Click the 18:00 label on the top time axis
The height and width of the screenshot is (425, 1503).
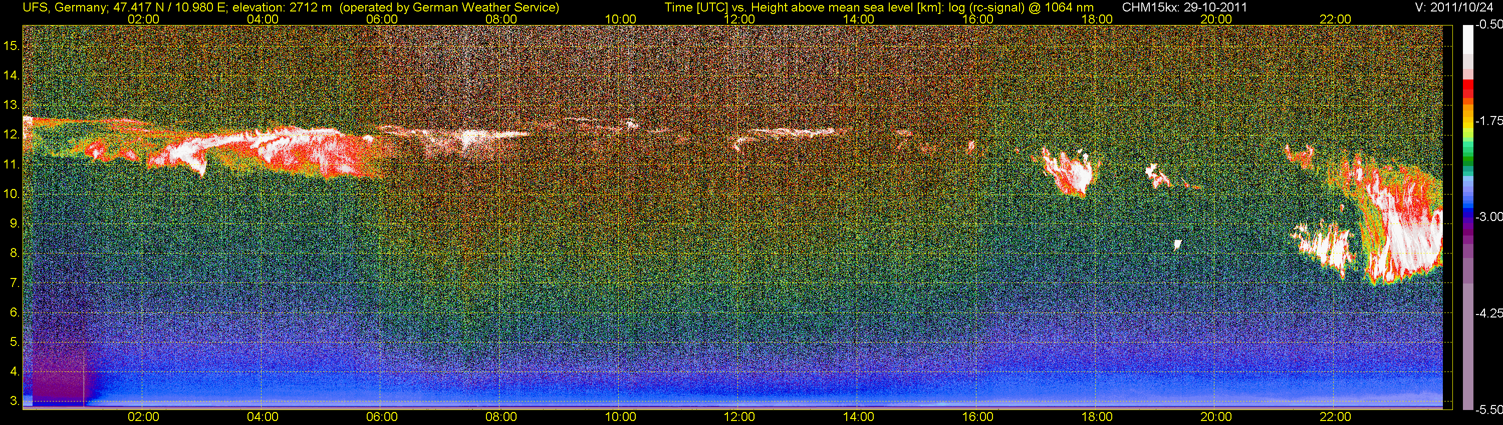point(1097,19)
